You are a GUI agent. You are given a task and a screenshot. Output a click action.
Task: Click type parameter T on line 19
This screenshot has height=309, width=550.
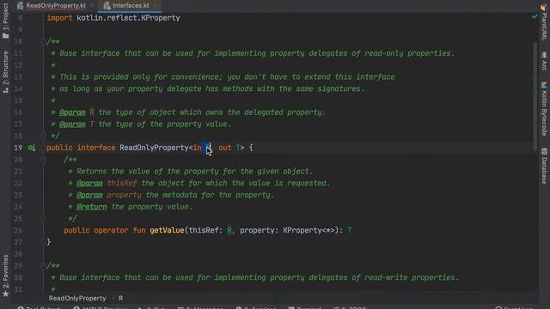click(x=238, y=148)
